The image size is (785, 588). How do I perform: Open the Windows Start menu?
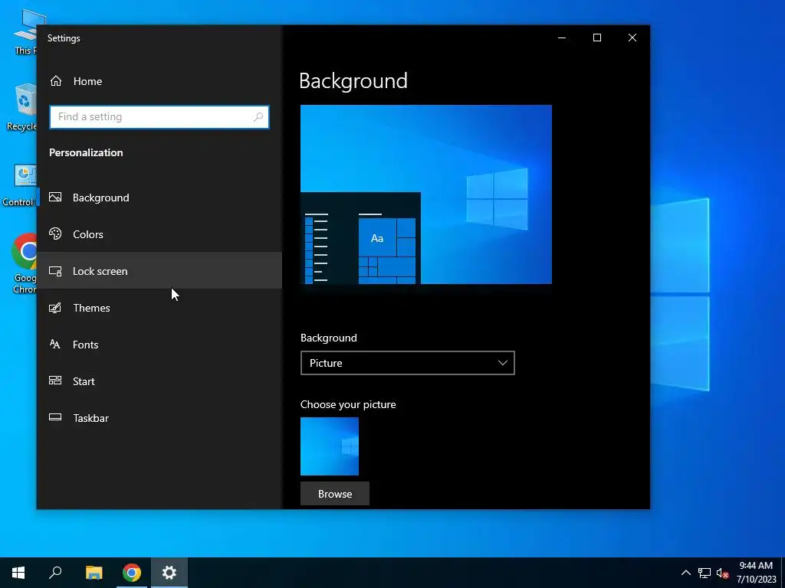pyautogui.click(x=18, y=573)
